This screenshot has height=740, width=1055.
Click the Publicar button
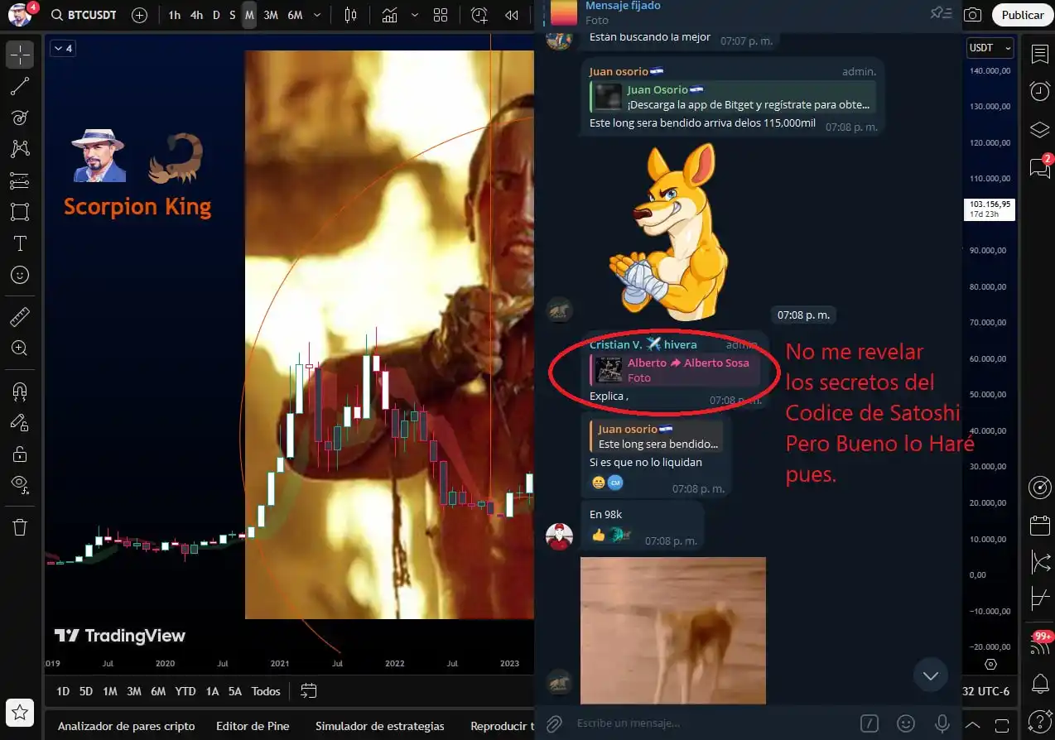(1023, 15)
